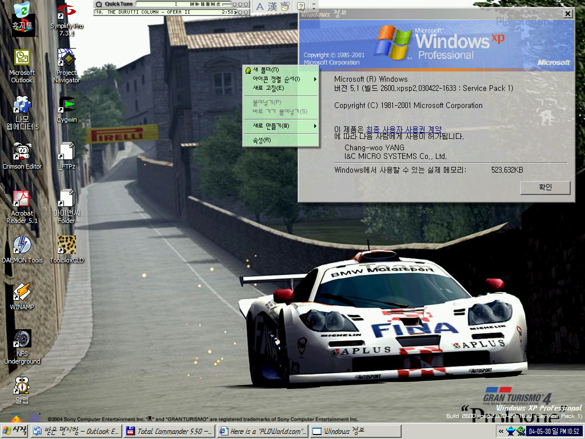Click the Acrobat Reader 5.1 icon
This screenshot has width=585, height=439.
coord(22,199)
